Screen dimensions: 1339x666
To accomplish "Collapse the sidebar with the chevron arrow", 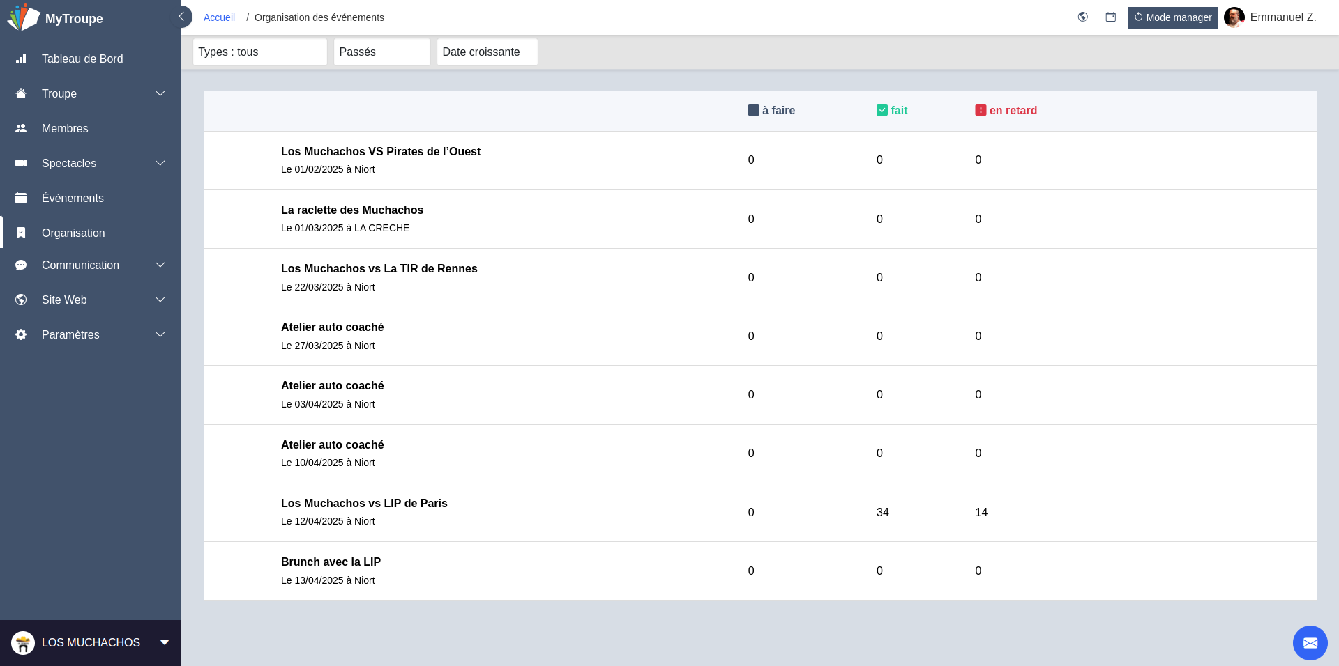I will point(181,17).
